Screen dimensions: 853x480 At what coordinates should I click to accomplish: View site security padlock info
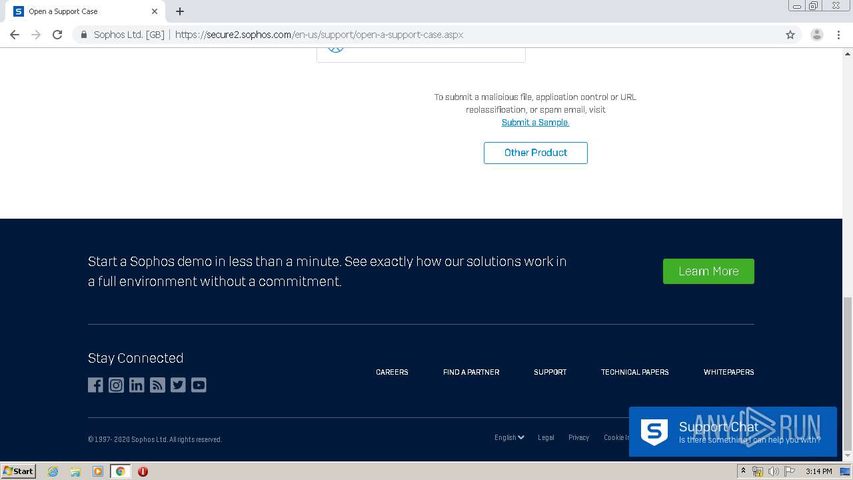tap(83, 35)
